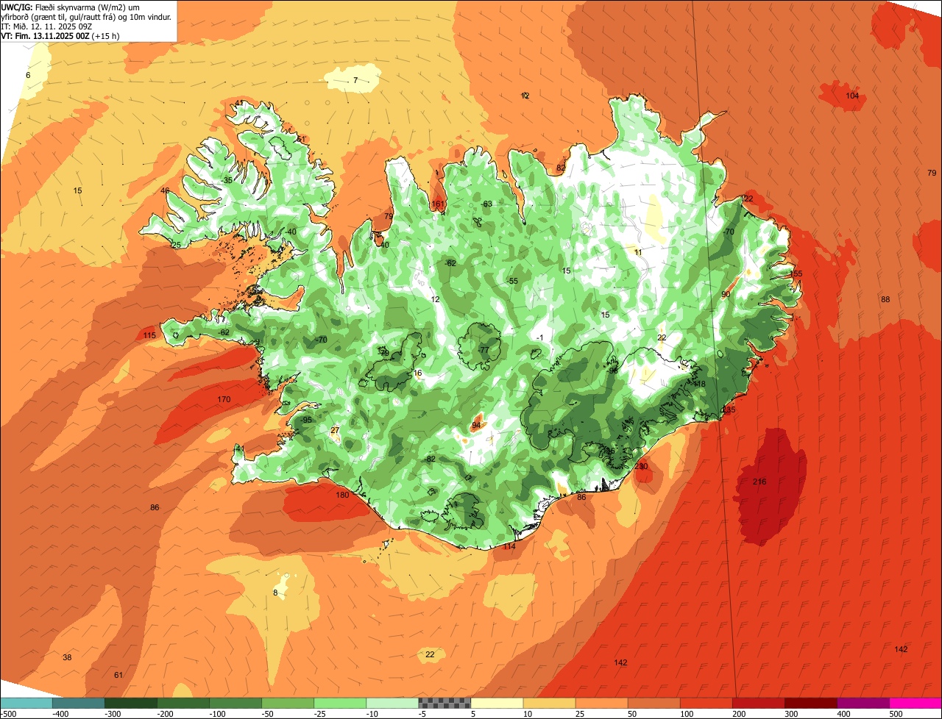Click the value '170' on the map
Screen dimensions: 942x719
(x=224, y=399)
